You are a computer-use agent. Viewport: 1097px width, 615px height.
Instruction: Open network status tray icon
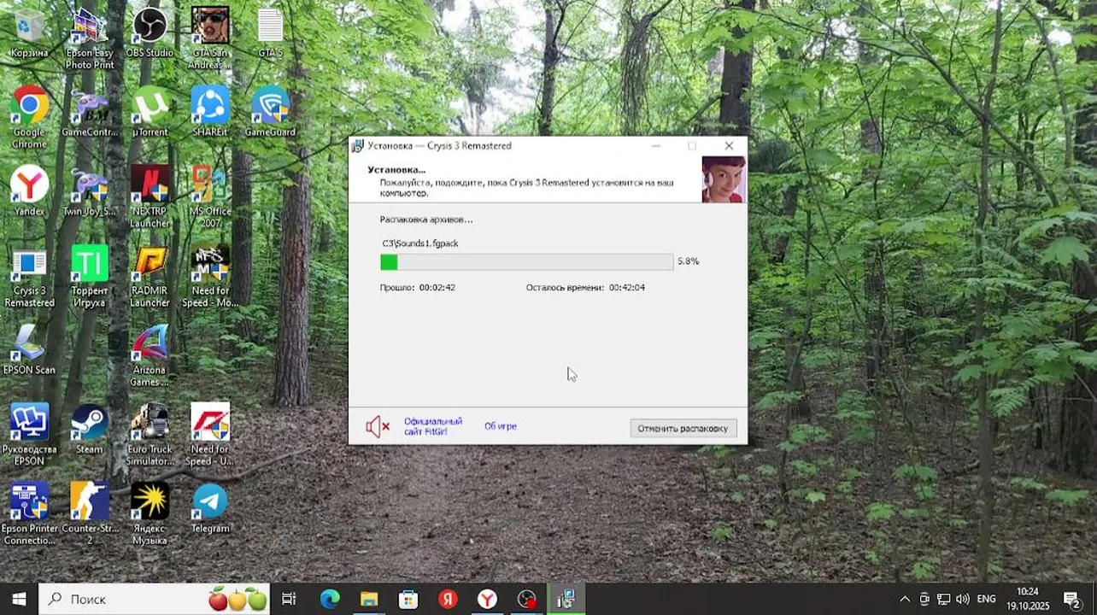coord(943,600)
